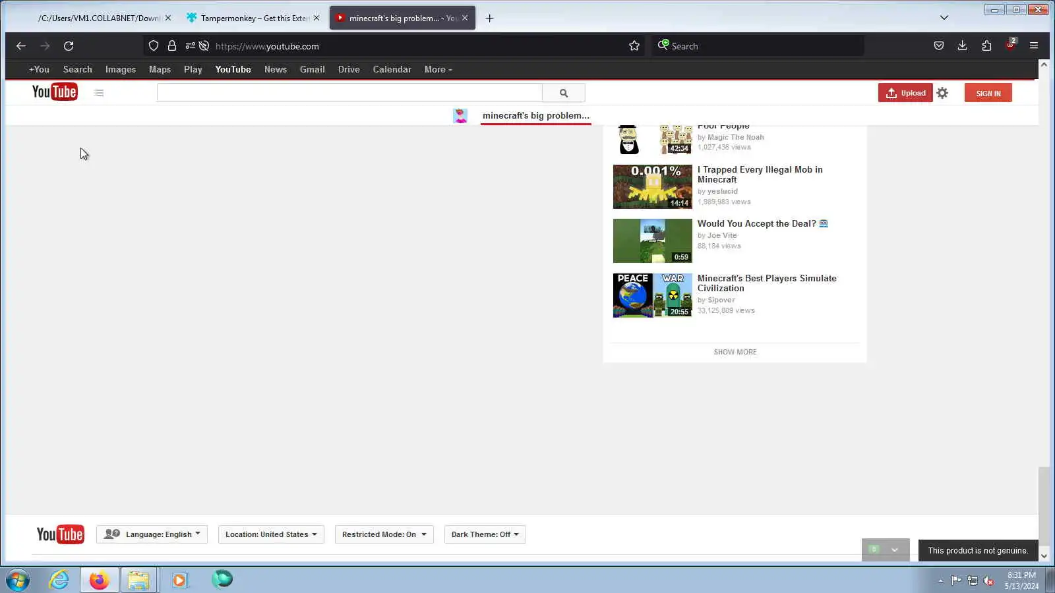Image resolution: width=1055 pixels, height=593 pixels.
Task: Click the Firefox address bar URL
Action: click(267, 46)
